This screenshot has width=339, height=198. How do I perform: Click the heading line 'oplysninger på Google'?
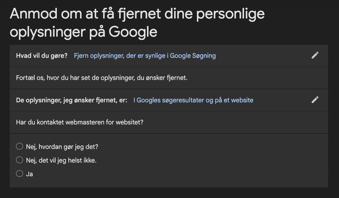pos(83,32)
